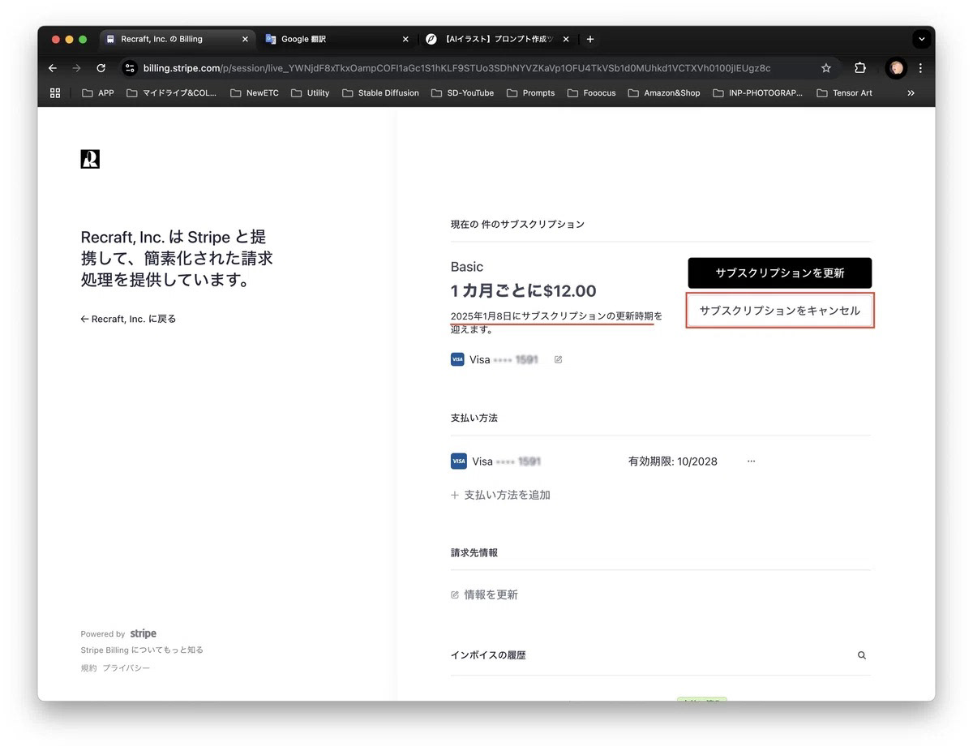973x751 pixels.
Task: Open the 規約 link in footer
Action: point(88,667)
